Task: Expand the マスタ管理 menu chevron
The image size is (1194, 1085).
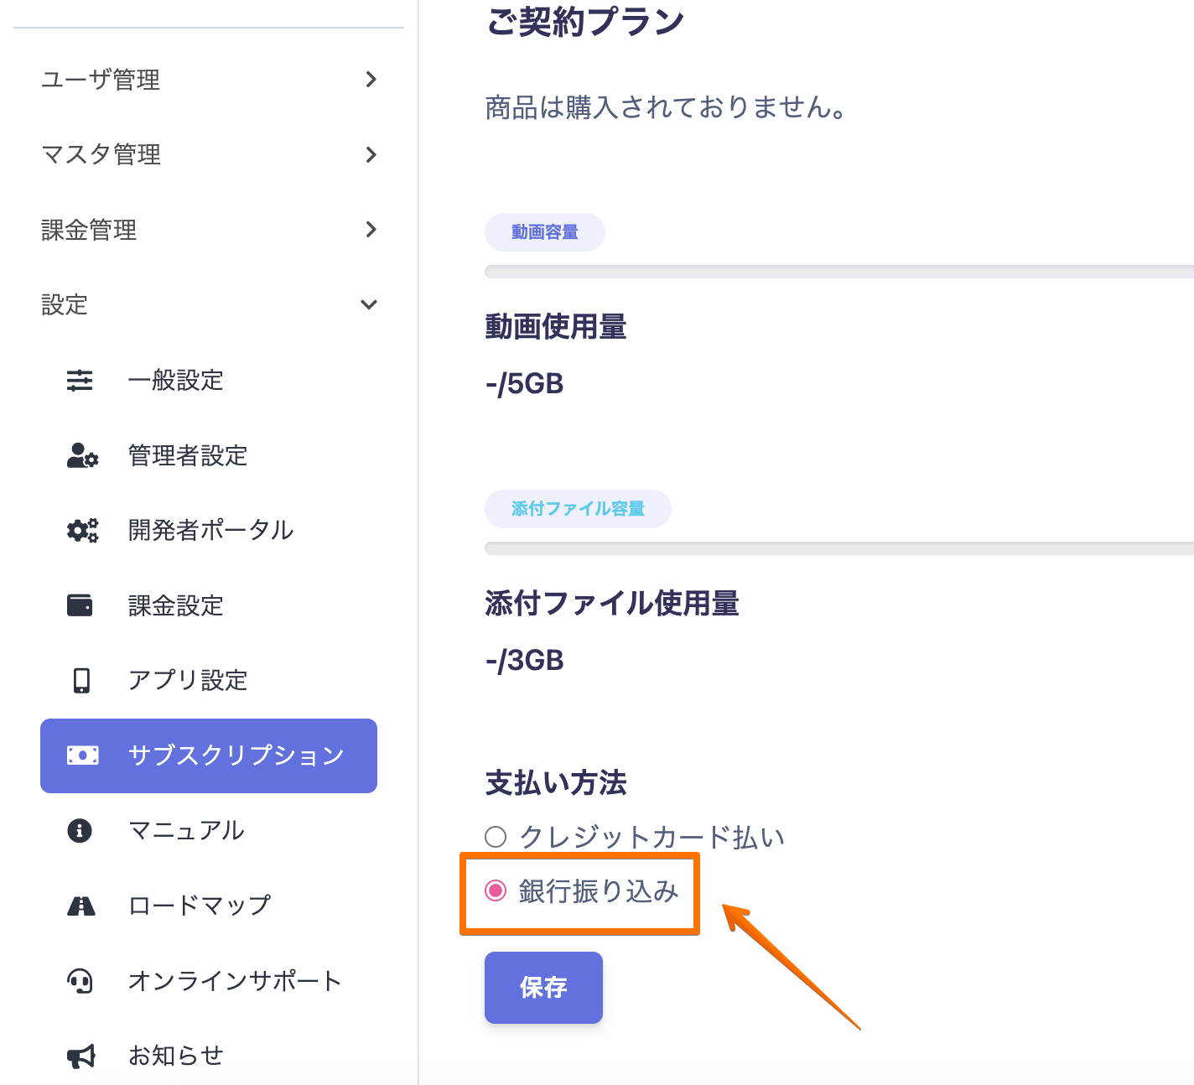Action: [371, 154]
